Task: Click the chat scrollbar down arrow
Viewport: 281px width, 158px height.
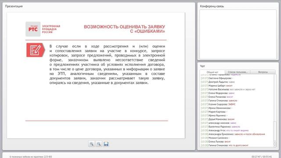Action: pyautogui.click(x=275, y=145)
